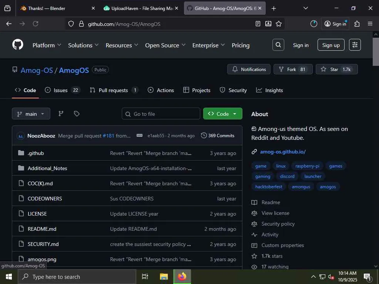379x284 pixels.
Task: Toggle reader view icon in address bar
Action: click(x=258, y=24)
